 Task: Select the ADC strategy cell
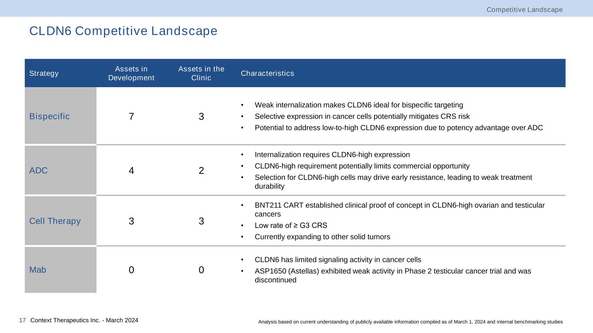pos(60,170)
